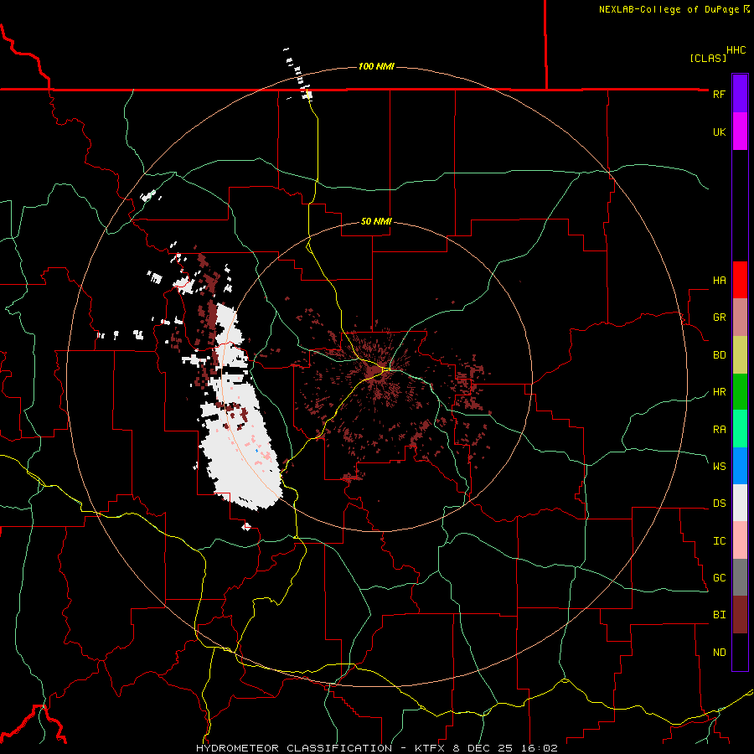Click the GC gray legend swatch
This screenshot has height=754, width=754.
click(740, 577)
